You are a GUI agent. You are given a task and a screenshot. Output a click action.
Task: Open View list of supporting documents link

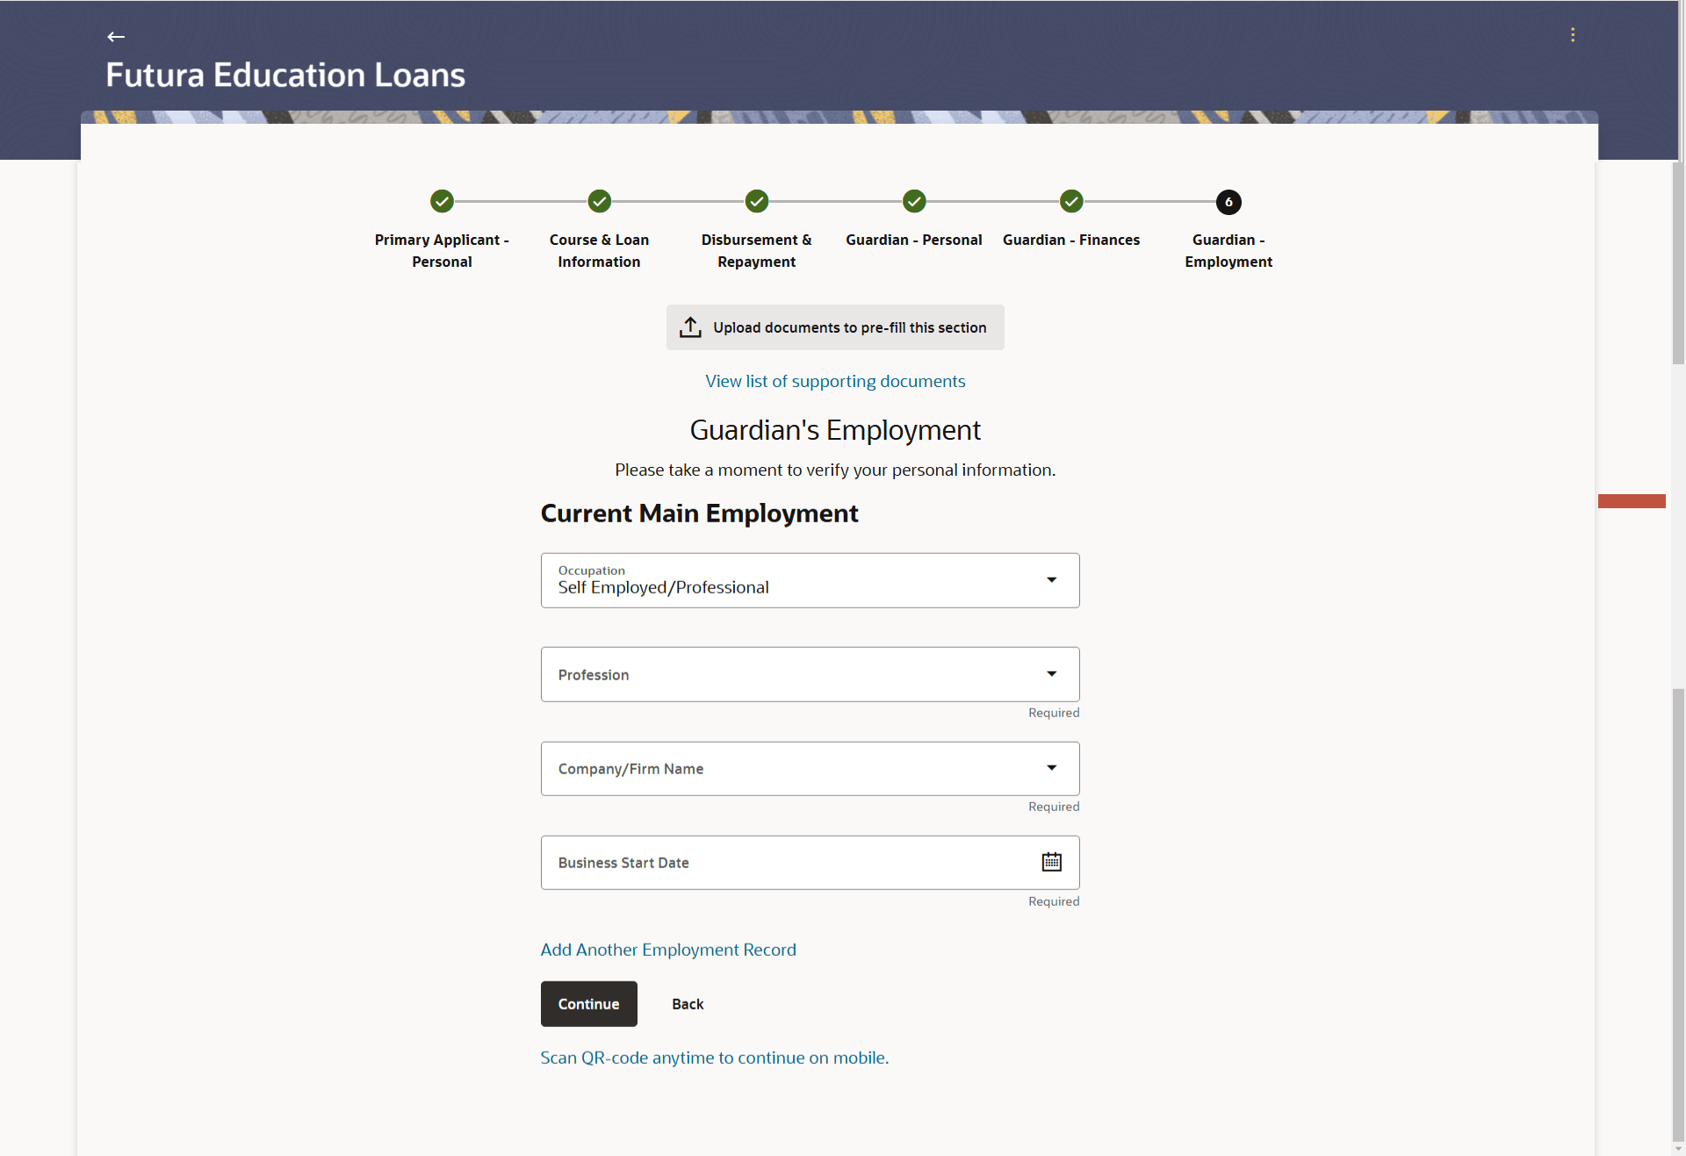[835, 381]
